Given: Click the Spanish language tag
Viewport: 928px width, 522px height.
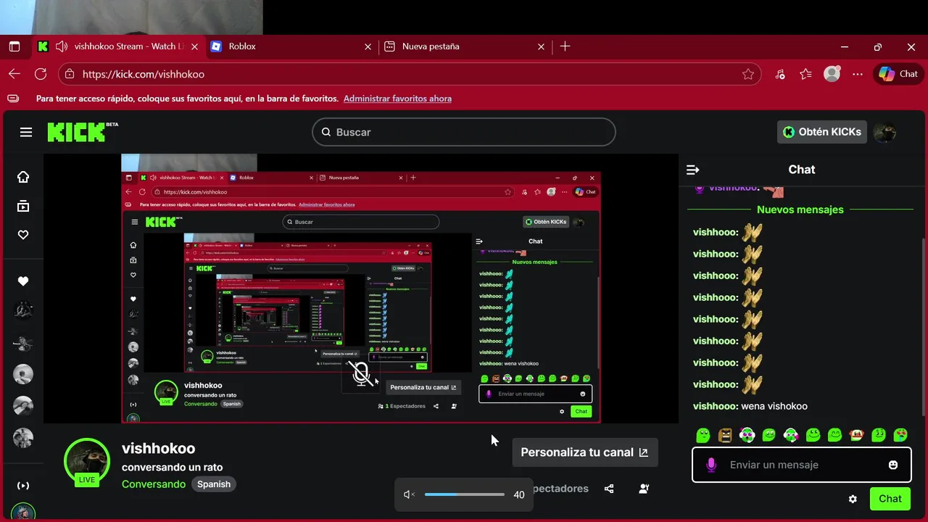Looking at the screenshot, I should [214, 484].
